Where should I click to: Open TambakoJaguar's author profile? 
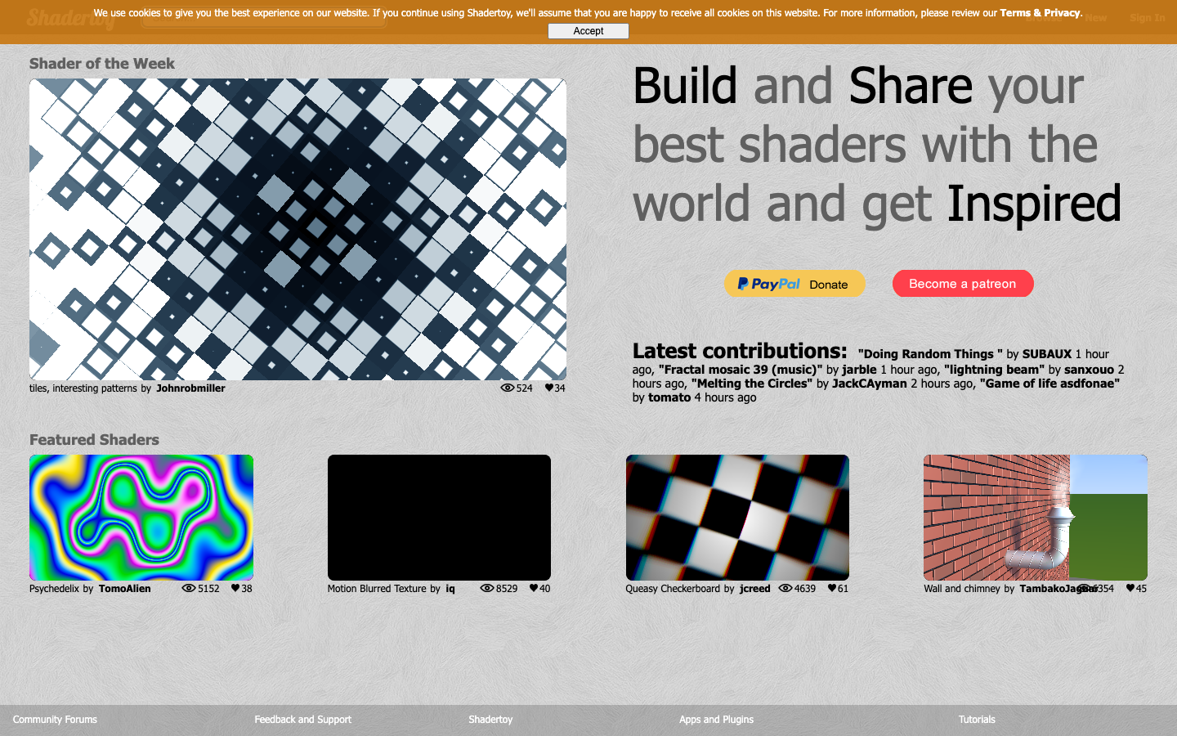click(x=1058, y=589)
